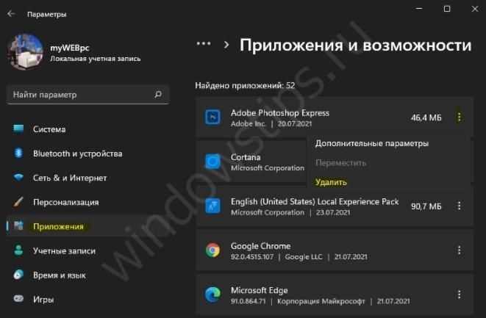Choose Дополнительные параметры in context menu
Screen dimensions: 486x318
(372, 144)
